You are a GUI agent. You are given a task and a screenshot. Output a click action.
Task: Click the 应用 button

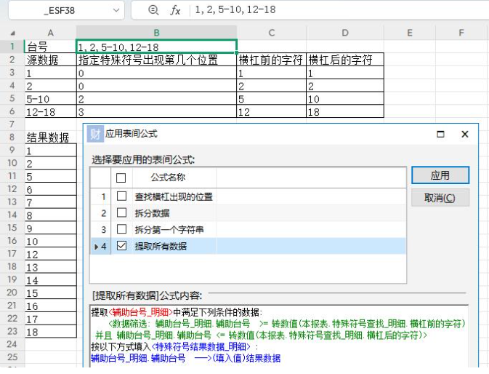(x=440, y=175)
